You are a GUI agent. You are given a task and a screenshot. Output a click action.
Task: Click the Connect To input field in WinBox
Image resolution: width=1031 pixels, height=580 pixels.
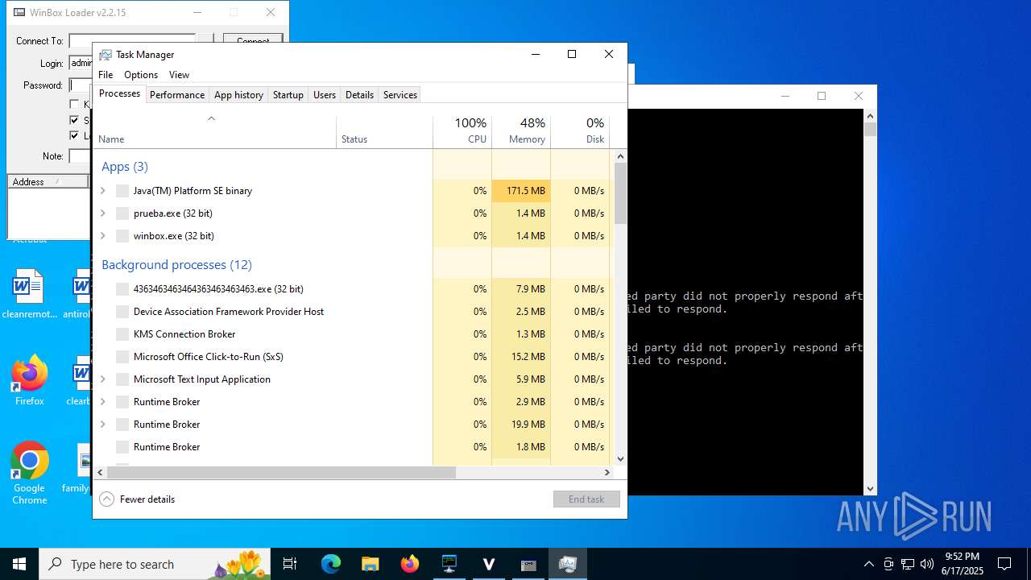(x=132, y=39)
